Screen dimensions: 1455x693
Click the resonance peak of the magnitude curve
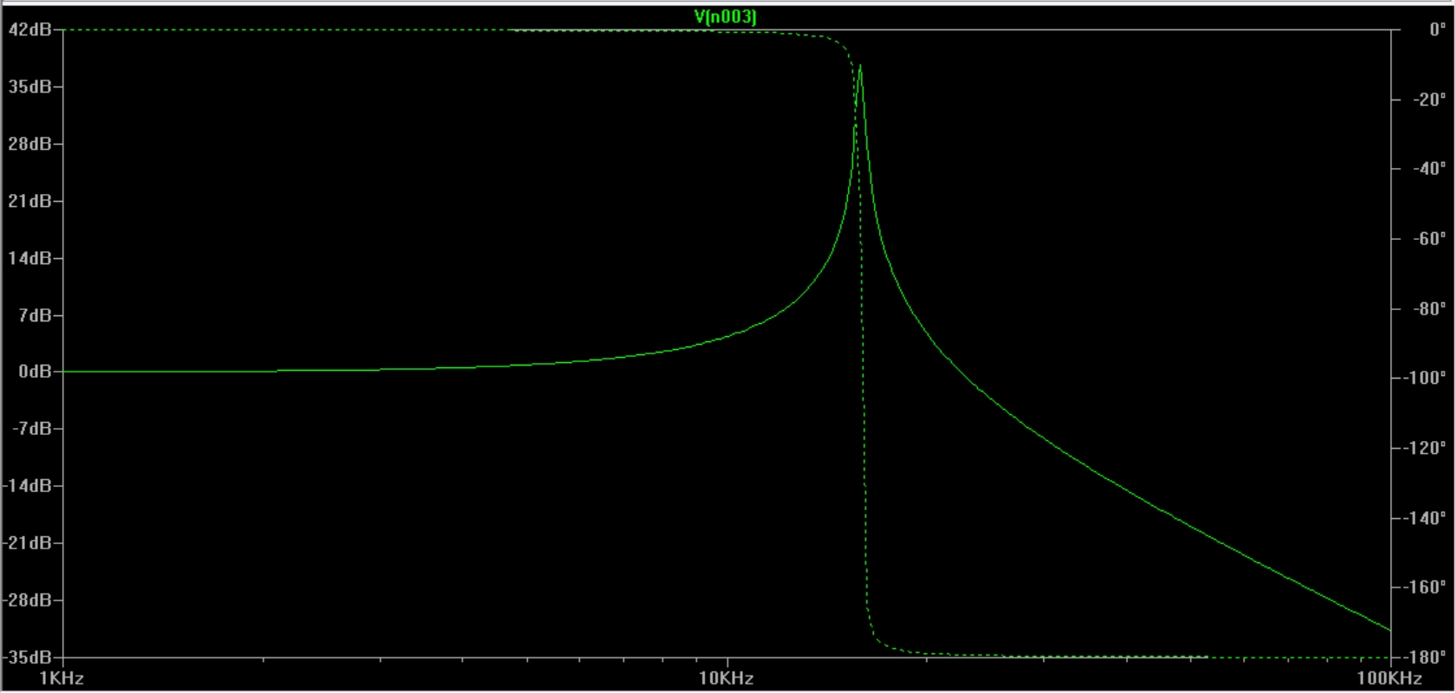point(859,66)
